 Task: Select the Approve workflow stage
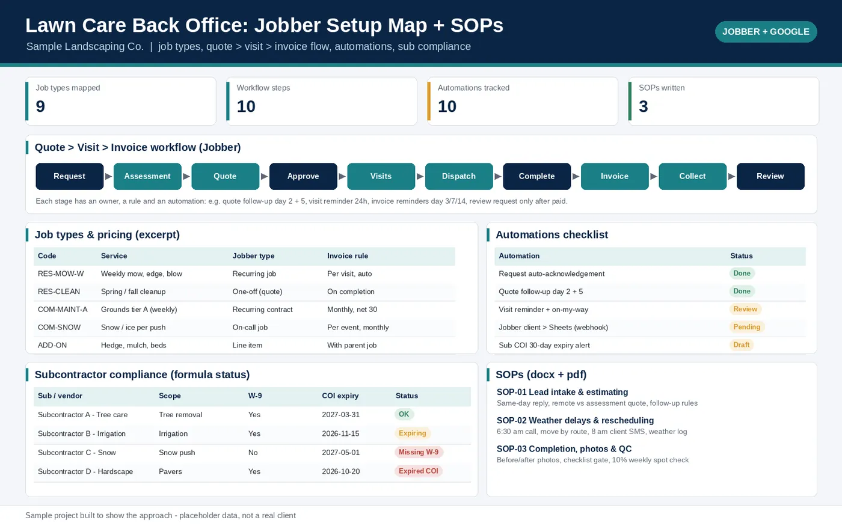(303, 176)
